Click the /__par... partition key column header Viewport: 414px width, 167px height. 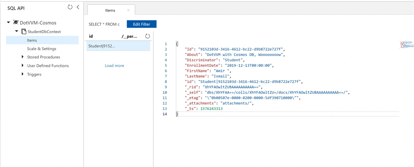(129, 37)
